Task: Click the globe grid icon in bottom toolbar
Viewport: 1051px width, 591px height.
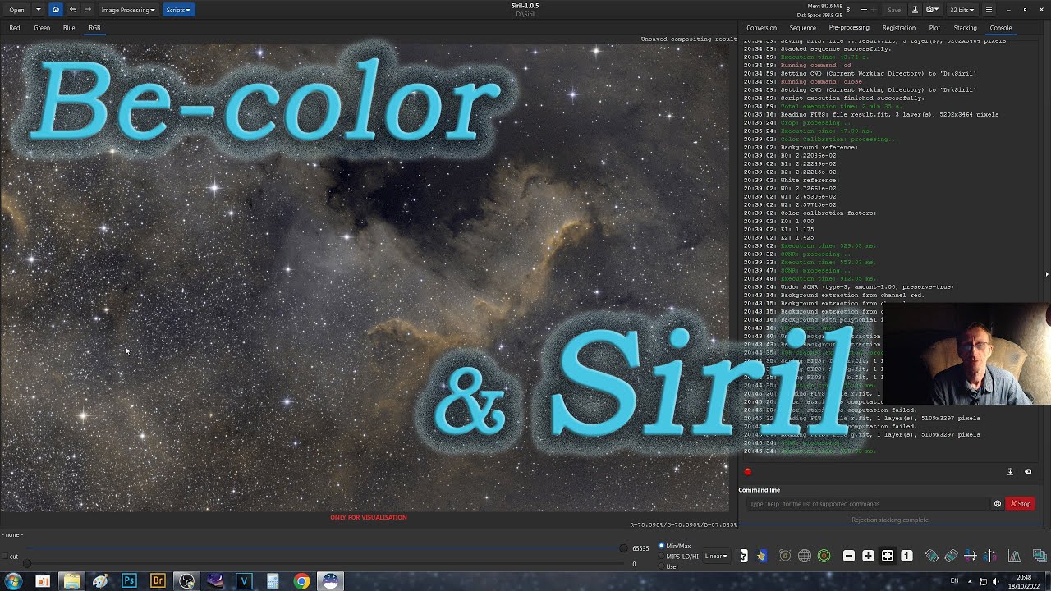Action: 805,556
